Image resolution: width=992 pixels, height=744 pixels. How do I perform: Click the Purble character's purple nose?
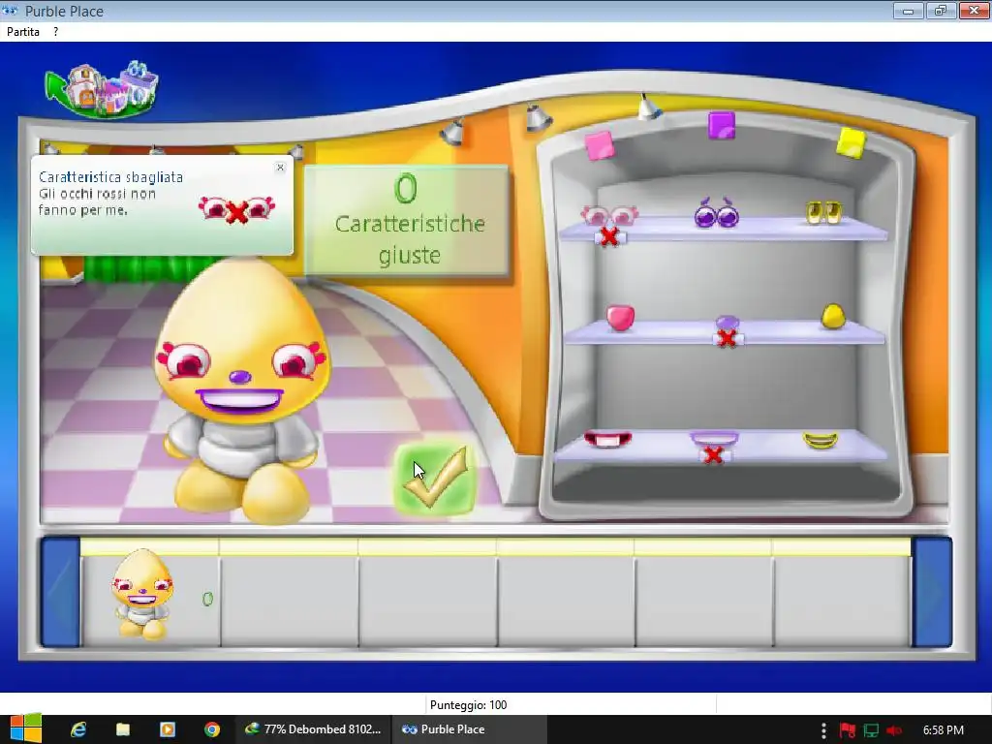pos(240,378)
